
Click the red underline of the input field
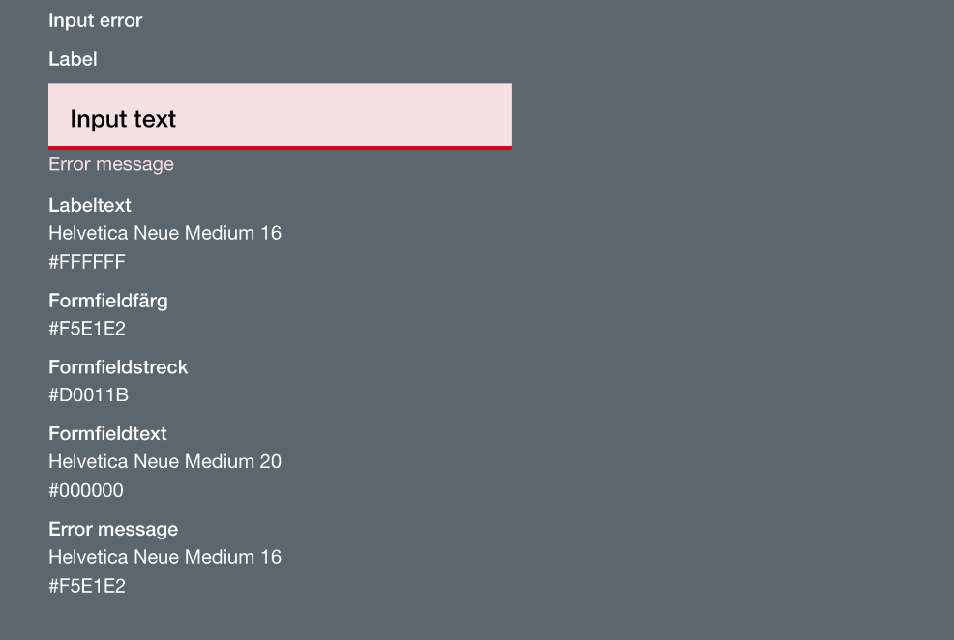[x=280, y=147]
